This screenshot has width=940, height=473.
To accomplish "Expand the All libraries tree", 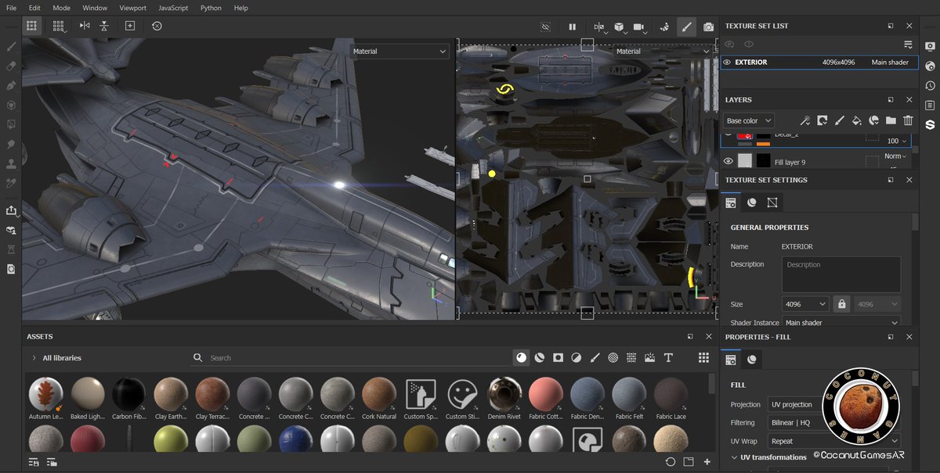I will pos(34,358).
